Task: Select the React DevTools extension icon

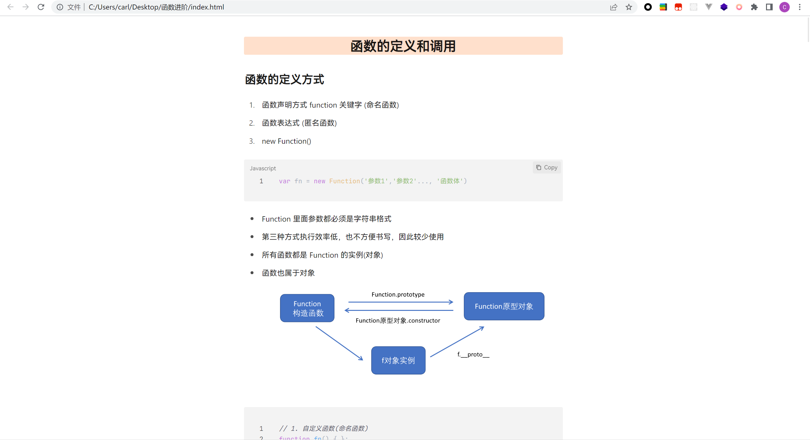Action: (694, 7)
